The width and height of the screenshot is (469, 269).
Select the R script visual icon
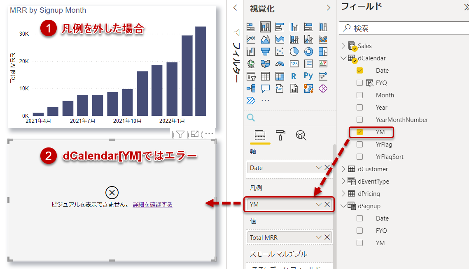pos(293,75)
